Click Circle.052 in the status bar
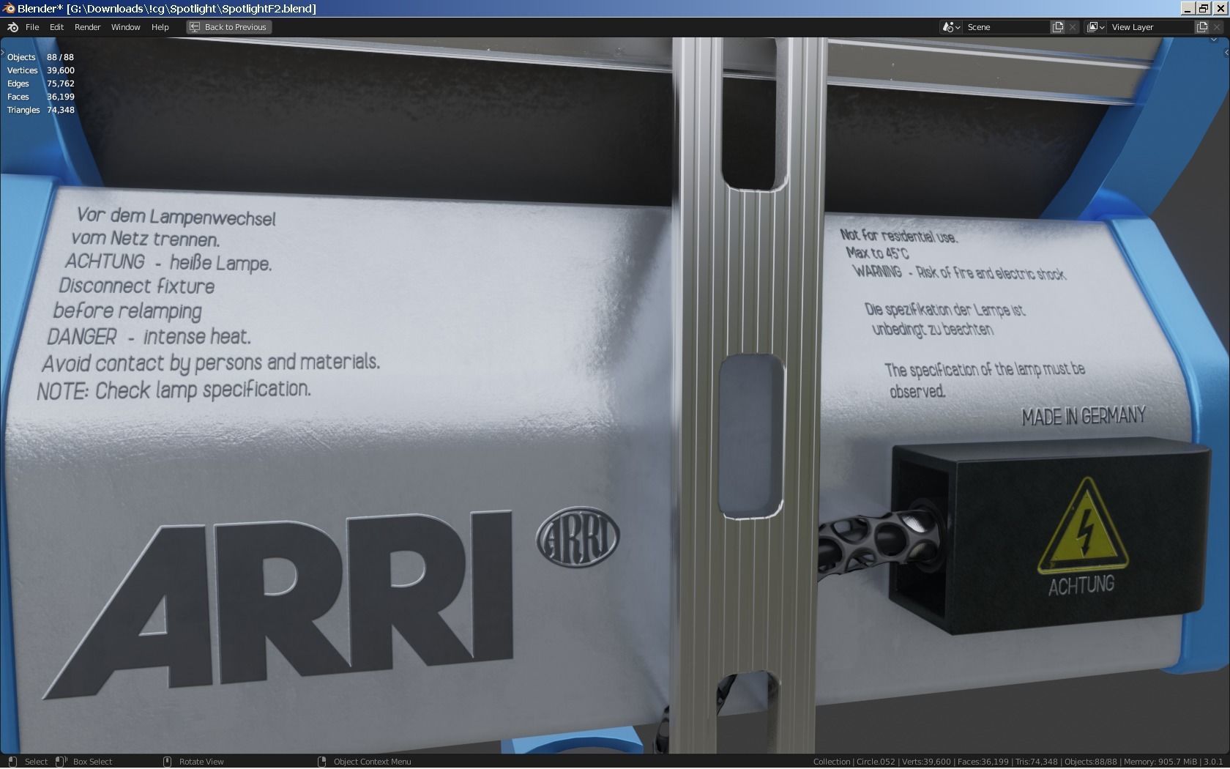The height and width of the screenshot is (769, 1230). pos(876,762)
